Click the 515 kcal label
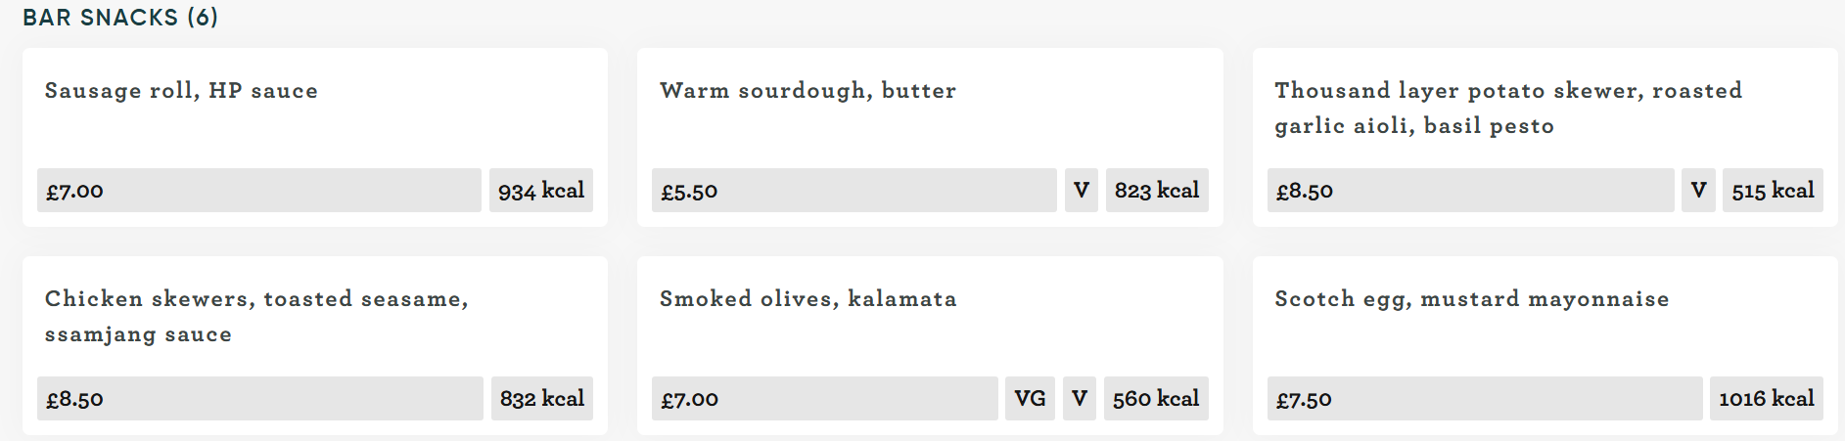The width and height of the screenshot is (1845, 441). point(1773,191)
